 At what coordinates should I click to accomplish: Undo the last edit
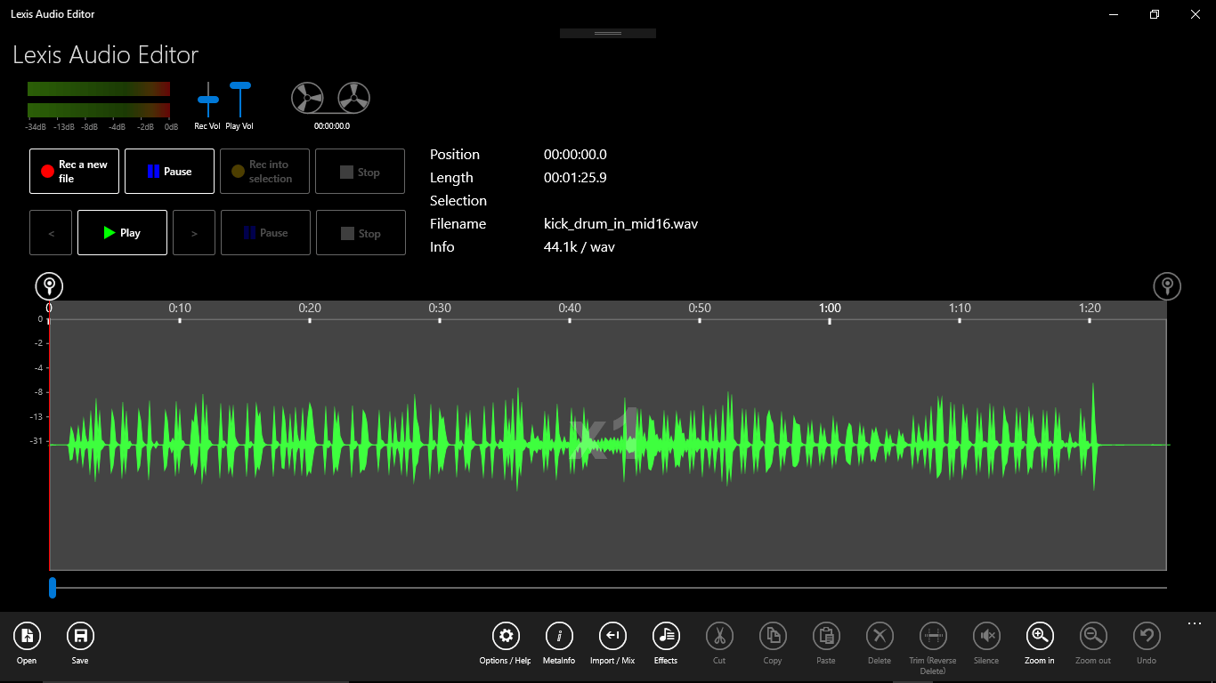[x=1146, y=636]
